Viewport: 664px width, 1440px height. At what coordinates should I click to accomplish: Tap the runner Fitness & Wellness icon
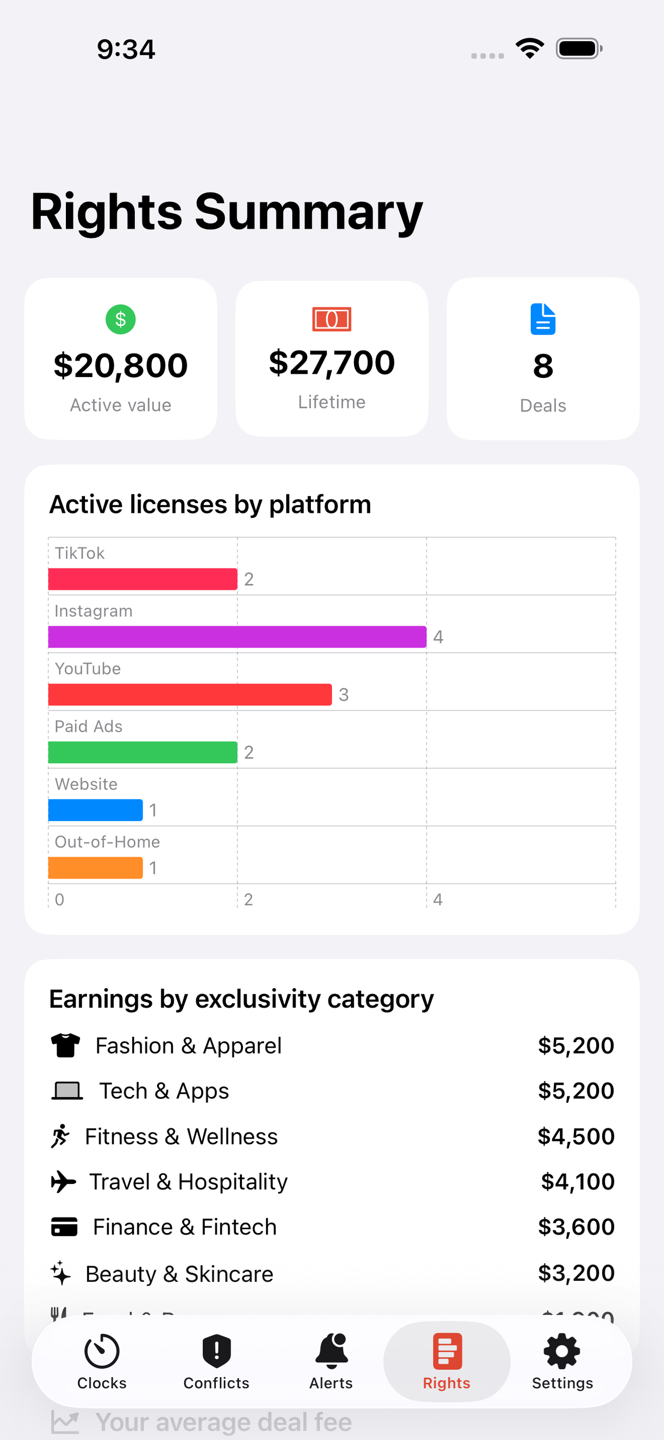[x=60, y=1136]
